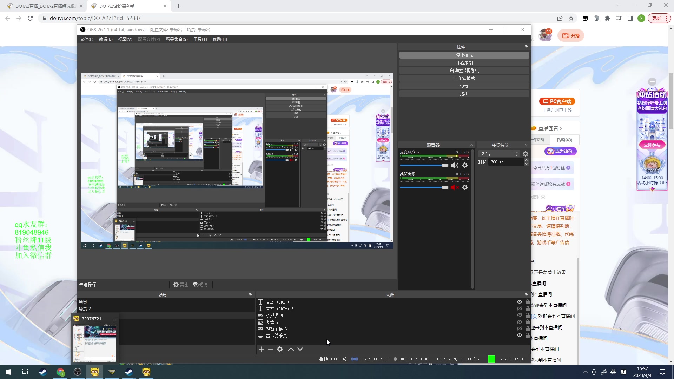Pop out the 场景 dock panel
Screen dimensions: 674x379
click(x=251, y=295)
